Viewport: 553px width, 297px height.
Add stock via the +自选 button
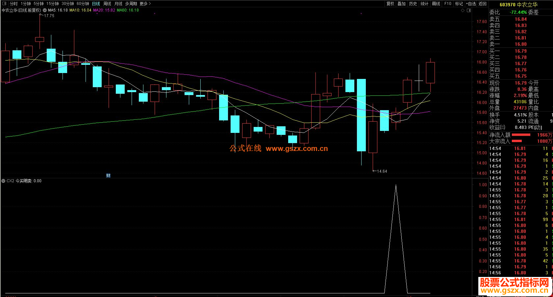(471, 4)
